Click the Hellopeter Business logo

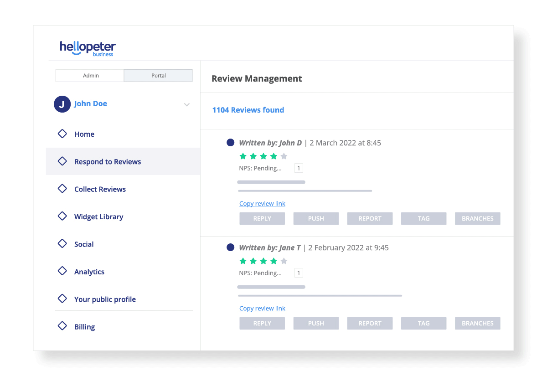pyautogui.click(x=88, y=47)
